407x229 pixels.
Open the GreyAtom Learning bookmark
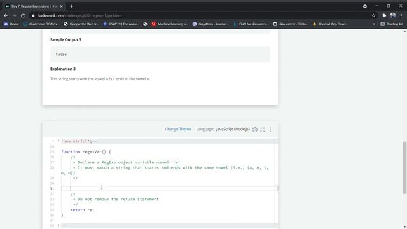[210, 24]
